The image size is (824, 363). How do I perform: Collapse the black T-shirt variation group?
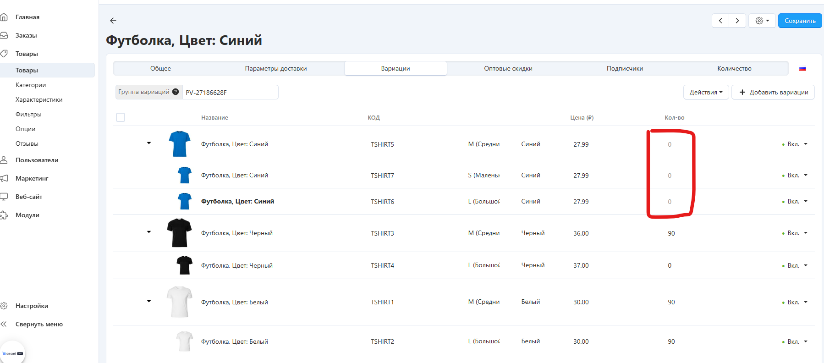(x=149, y=232)
